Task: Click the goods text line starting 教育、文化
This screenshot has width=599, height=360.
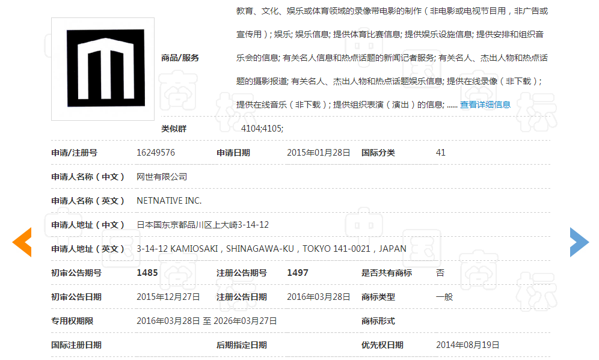Action: pos(392,11)
